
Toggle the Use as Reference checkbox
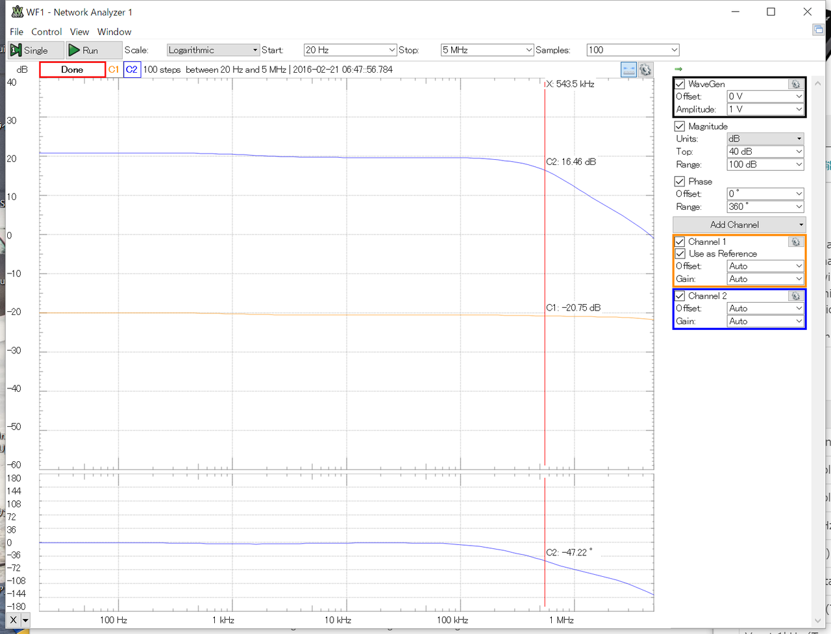[680, 253]
